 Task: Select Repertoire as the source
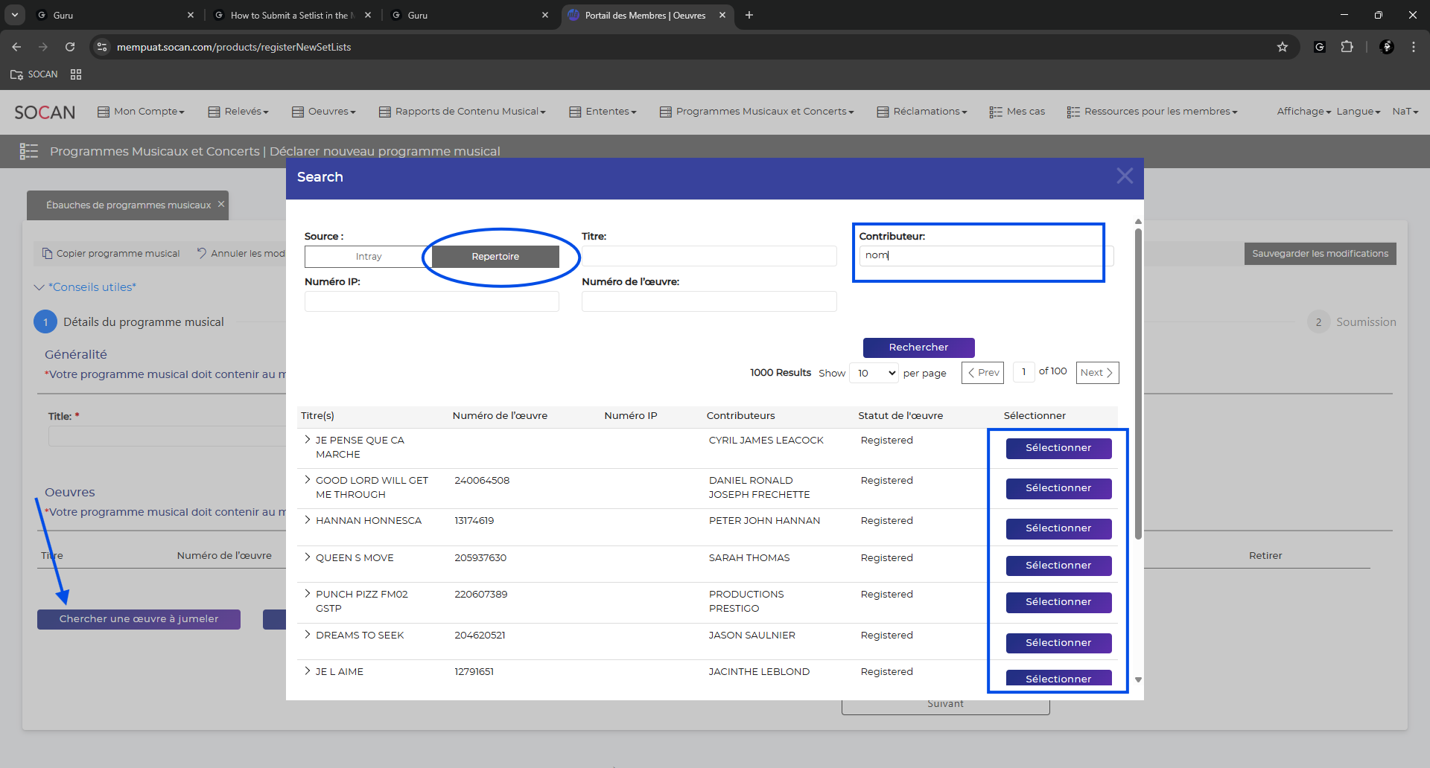pos(495,257)
